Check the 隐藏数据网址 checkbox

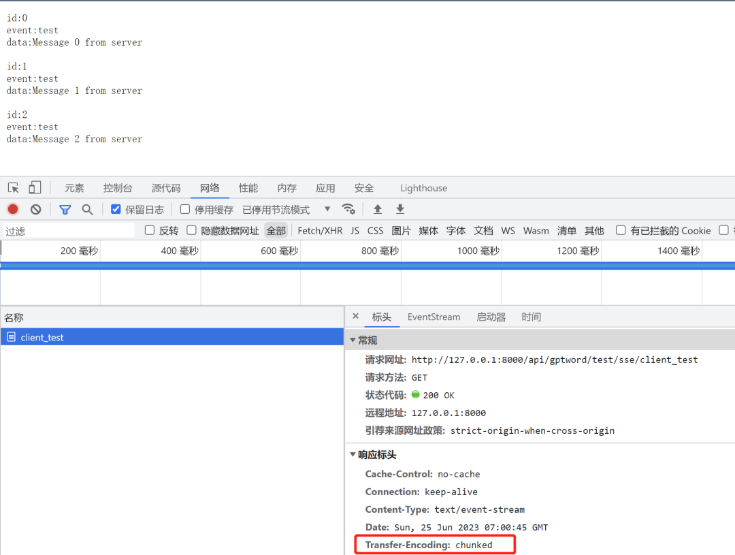point(191,230)
